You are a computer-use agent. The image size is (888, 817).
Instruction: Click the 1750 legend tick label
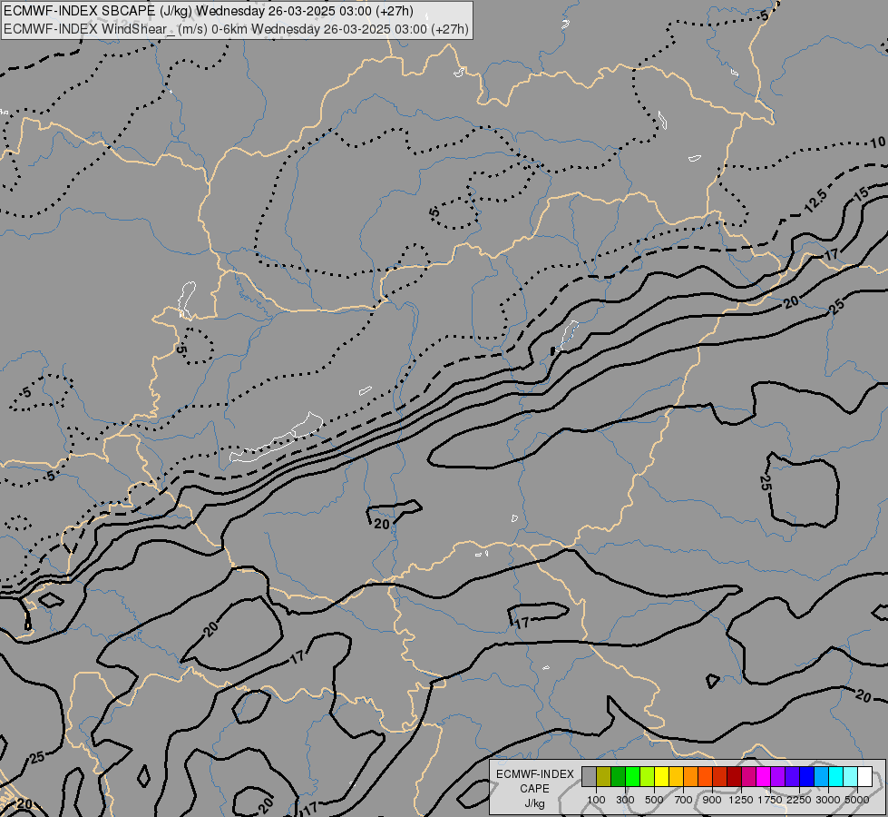coord(770,800)
